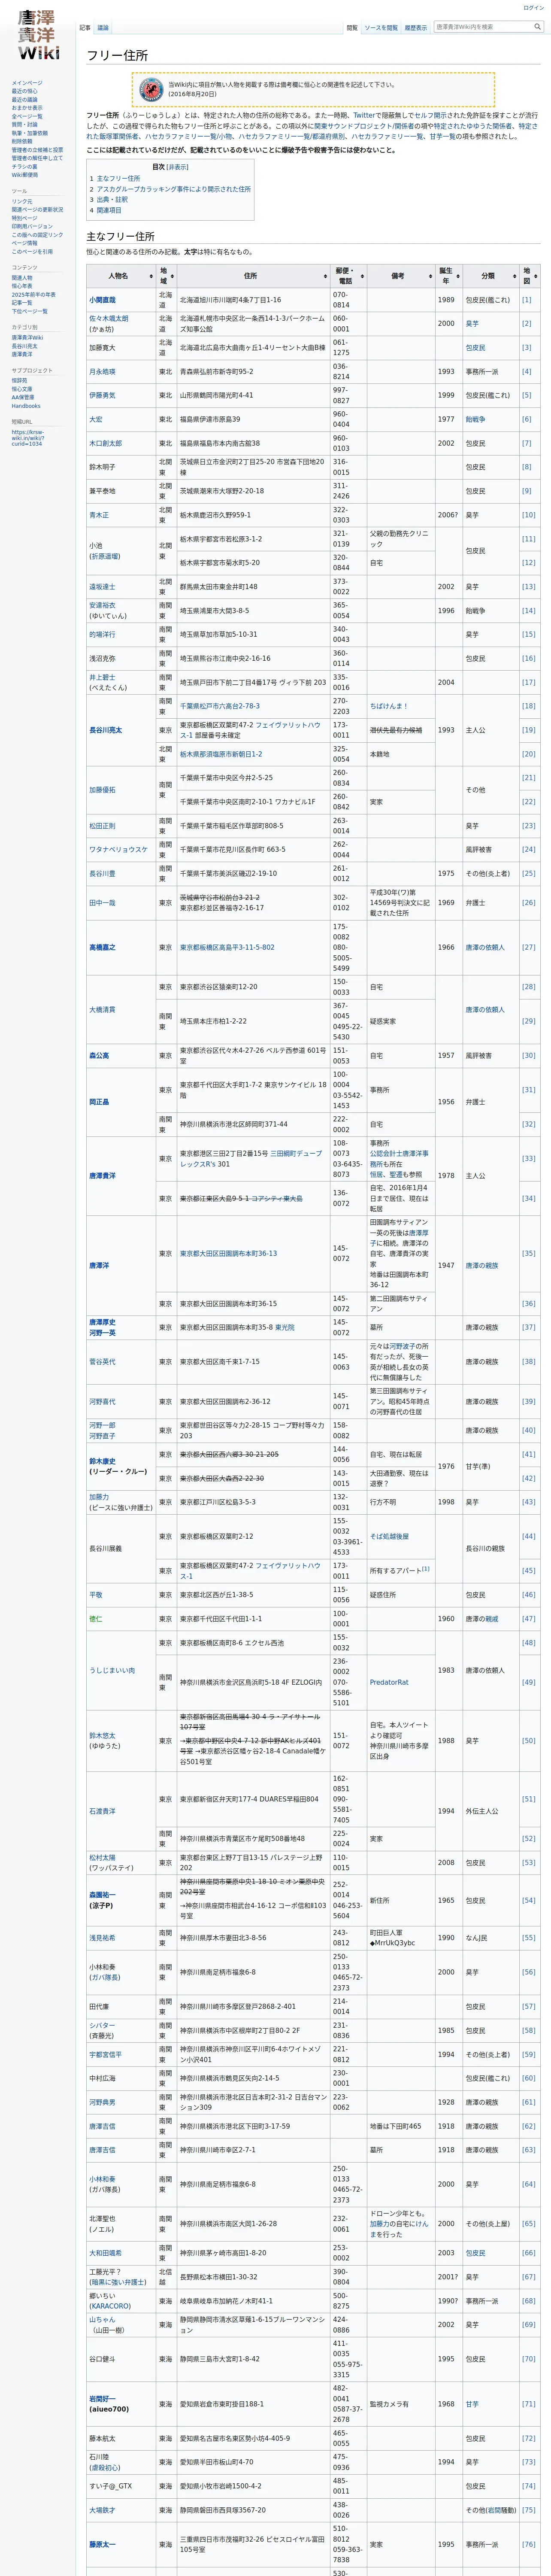Open 2025年前半の年表 sidebar link
The image size is (551, 2576).
pyautogui.click(x=34, y=294)
